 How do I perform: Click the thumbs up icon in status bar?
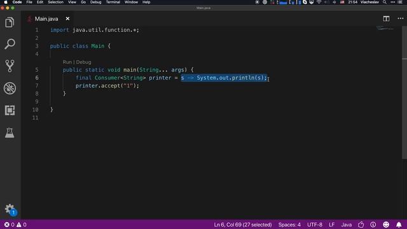(361, 225)
